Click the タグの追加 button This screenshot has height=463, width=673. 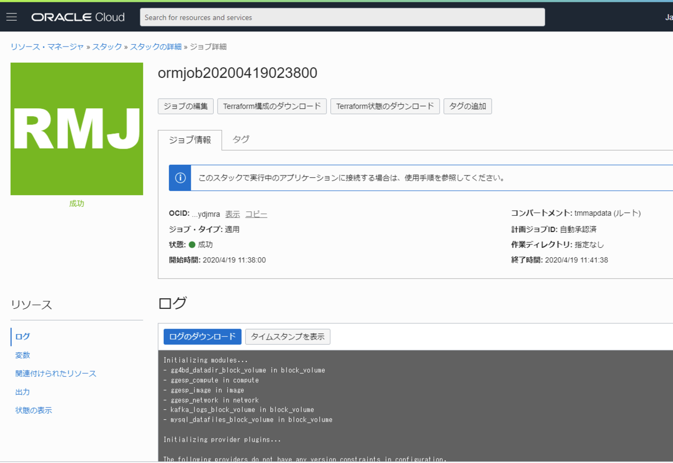(x=468, y=107)
